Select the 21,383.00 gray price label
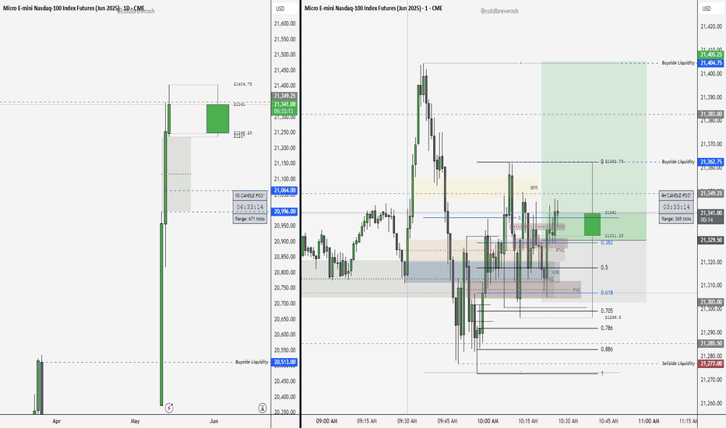This screenshot has width=726, height=428. [x=711, y=114]
